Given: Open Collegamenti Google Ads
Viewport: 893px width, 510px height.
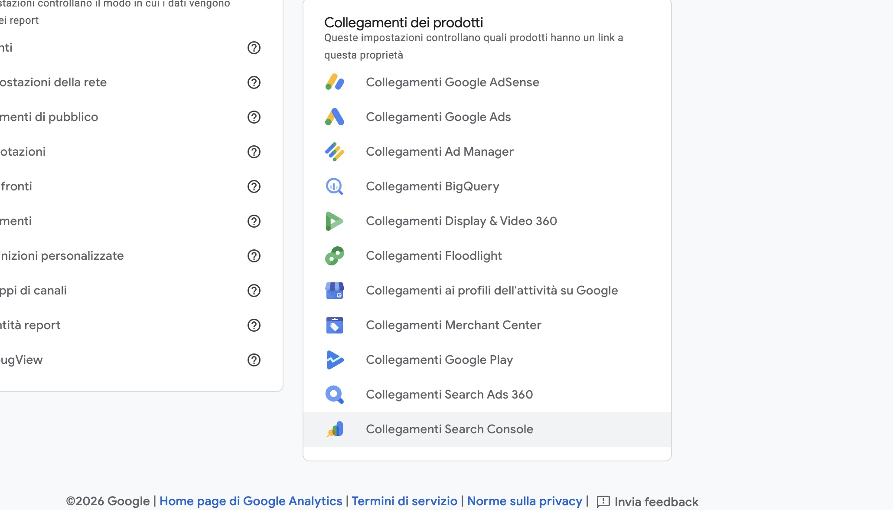Looking at the screenshot, I should click(487, 117).
